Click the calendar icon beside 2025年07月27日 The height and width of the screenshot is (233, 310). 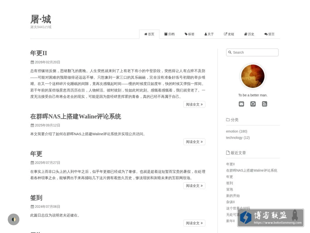coord(32,163)
